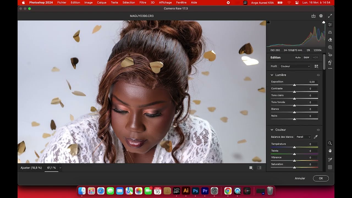Switch before/after split view icon

pyautogui.click(x=259, y=168)
